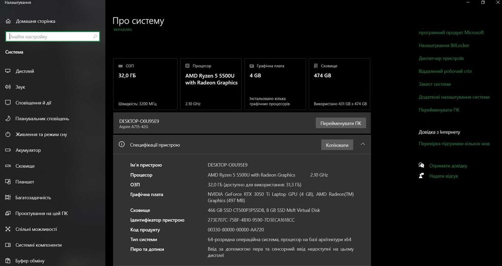502x266 pixels.
Task: Focus the Знайти настройку search field
Action: point(53,37)
